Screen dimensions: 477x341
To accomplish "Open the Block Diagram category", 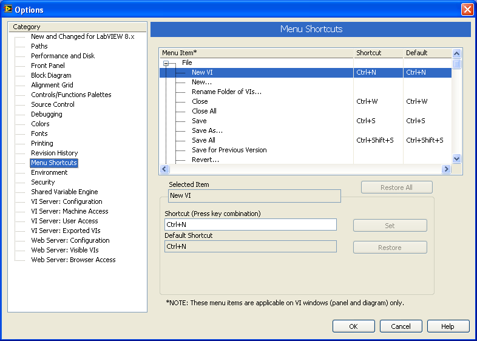I will 51,75.
